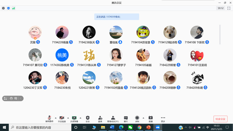Open the 直播 live stream icon

[x=151, y=119]
